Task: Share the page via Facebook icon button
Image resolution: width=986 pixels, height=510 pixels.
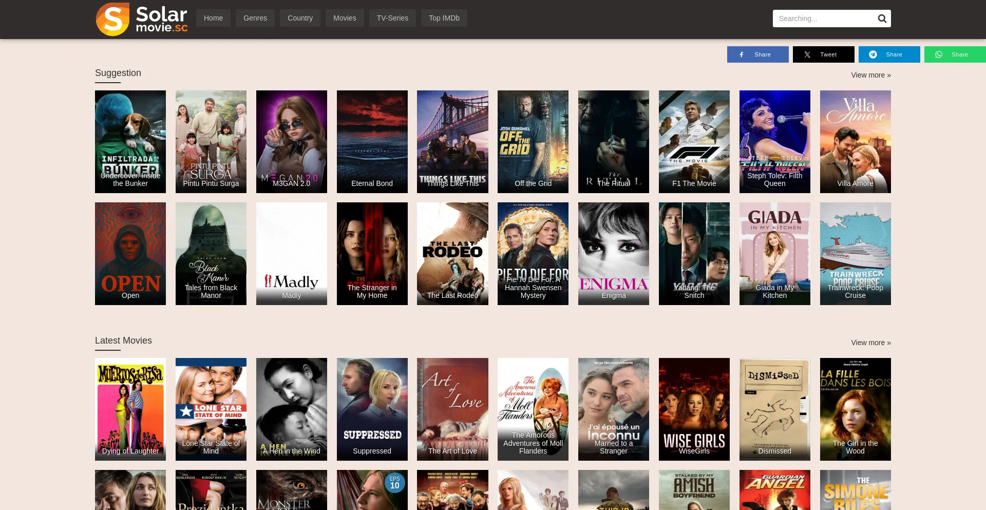Action: (757, 54)
